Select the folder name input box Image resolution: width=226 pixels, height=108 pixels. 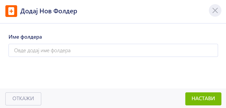click(x=113, y=50)
